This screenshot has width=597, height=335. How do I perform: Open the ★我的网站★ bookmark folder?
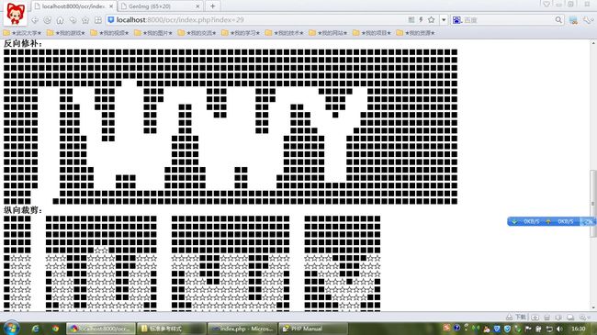(x=328, y=33)
